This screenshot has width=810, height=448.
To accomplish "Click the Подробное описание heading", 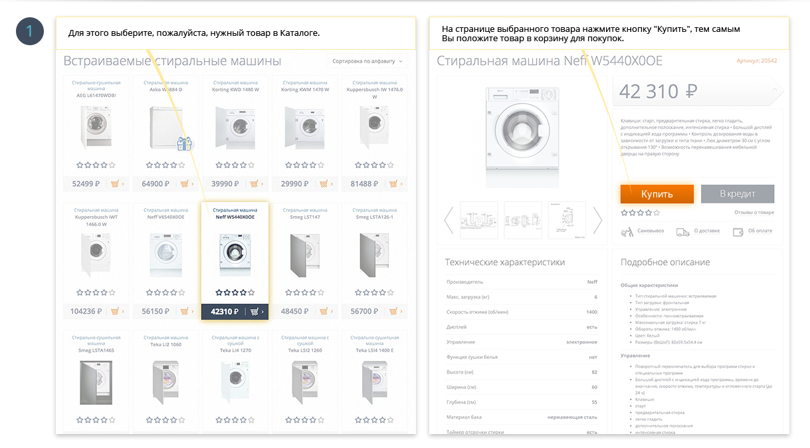I will [x=665, y=263].
